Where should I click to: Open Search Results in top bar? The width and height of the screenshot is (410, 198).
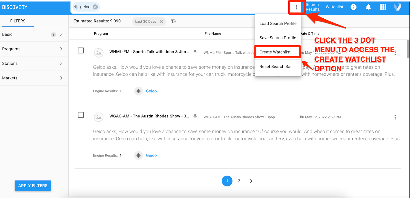313,7
